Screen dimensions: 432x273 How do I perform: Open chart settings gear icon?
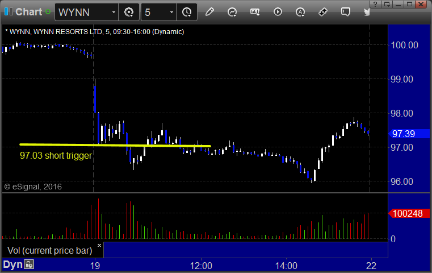click(129, 12)
